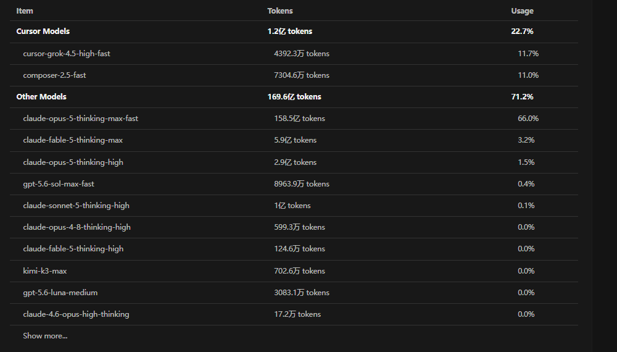This screenshot has height=352, width=617.
Task: Click the 'Tokens' column header
Action: coord(280,11)
